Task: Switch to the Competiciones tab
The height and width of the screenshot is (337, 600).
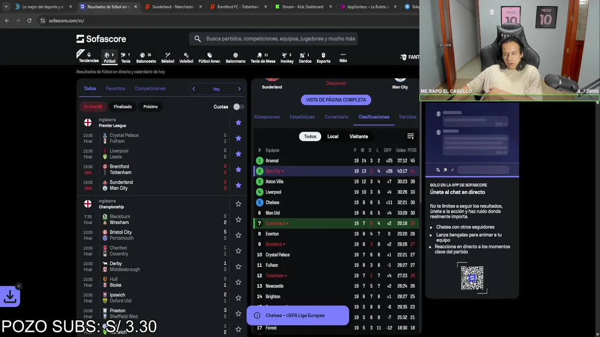Action: [x=150, y=88]
